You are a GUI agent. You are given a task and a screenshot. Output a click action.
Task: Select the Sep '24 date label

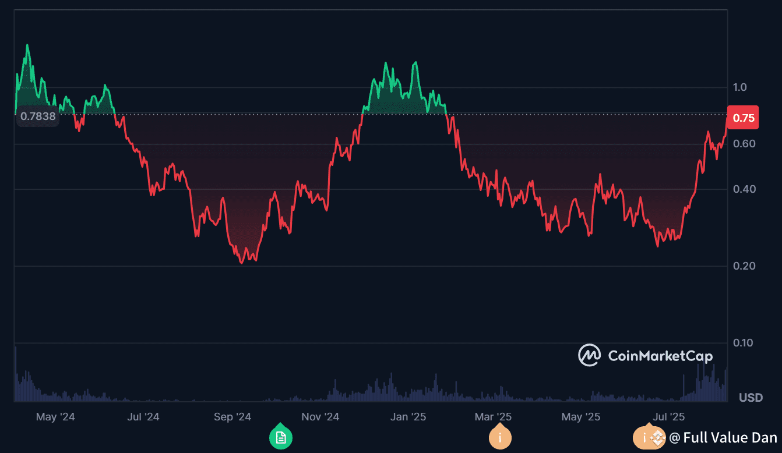pyautogui.click(x=233, y=417)
